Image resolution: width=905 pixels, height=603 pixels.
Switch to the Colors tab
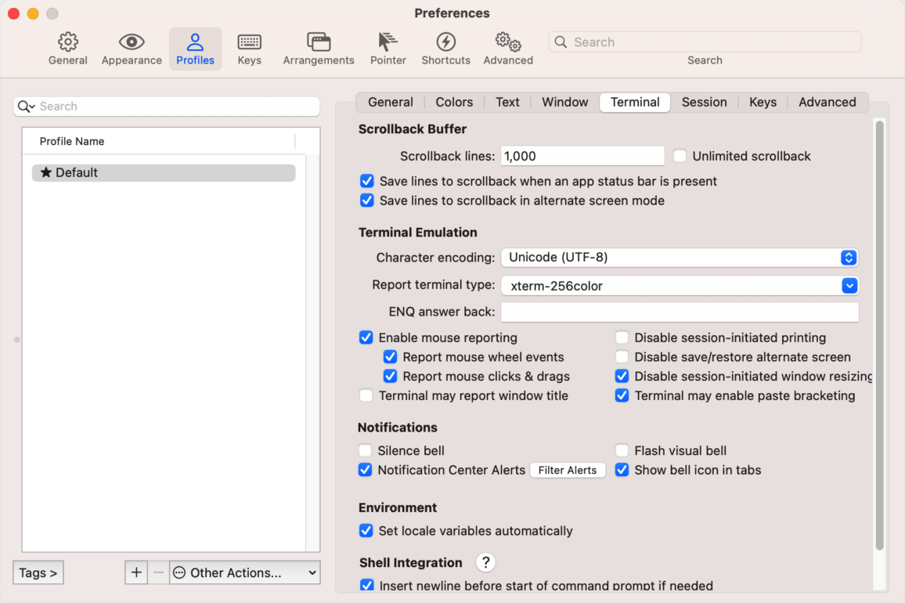click(x=454, y=103)
